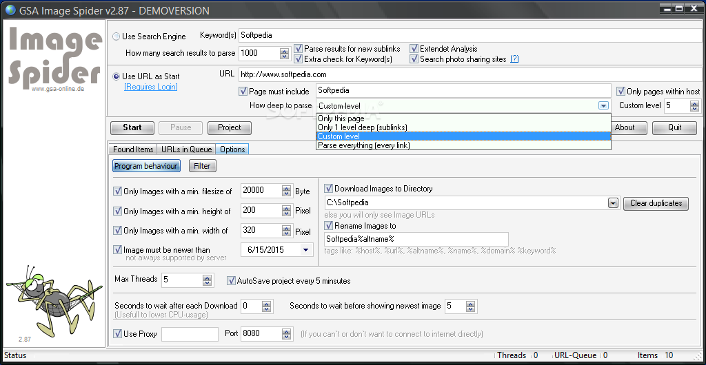Switch to URLs in Queue tab
Viewport: 706px width, 365px height.
[x=186, y=149]
